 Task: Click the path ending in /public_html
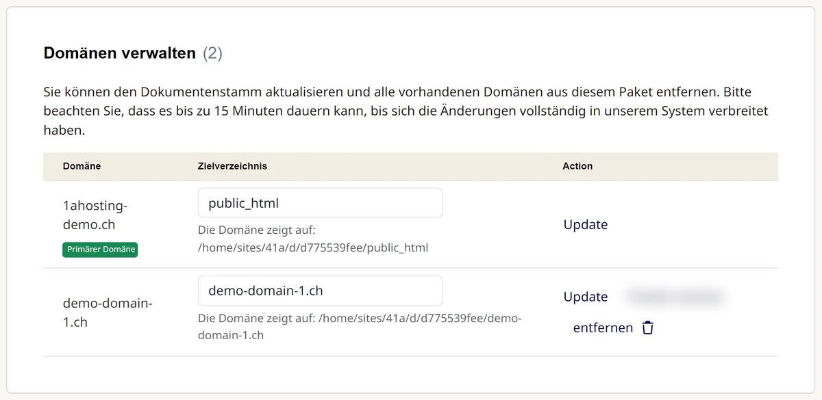point(313,248)
